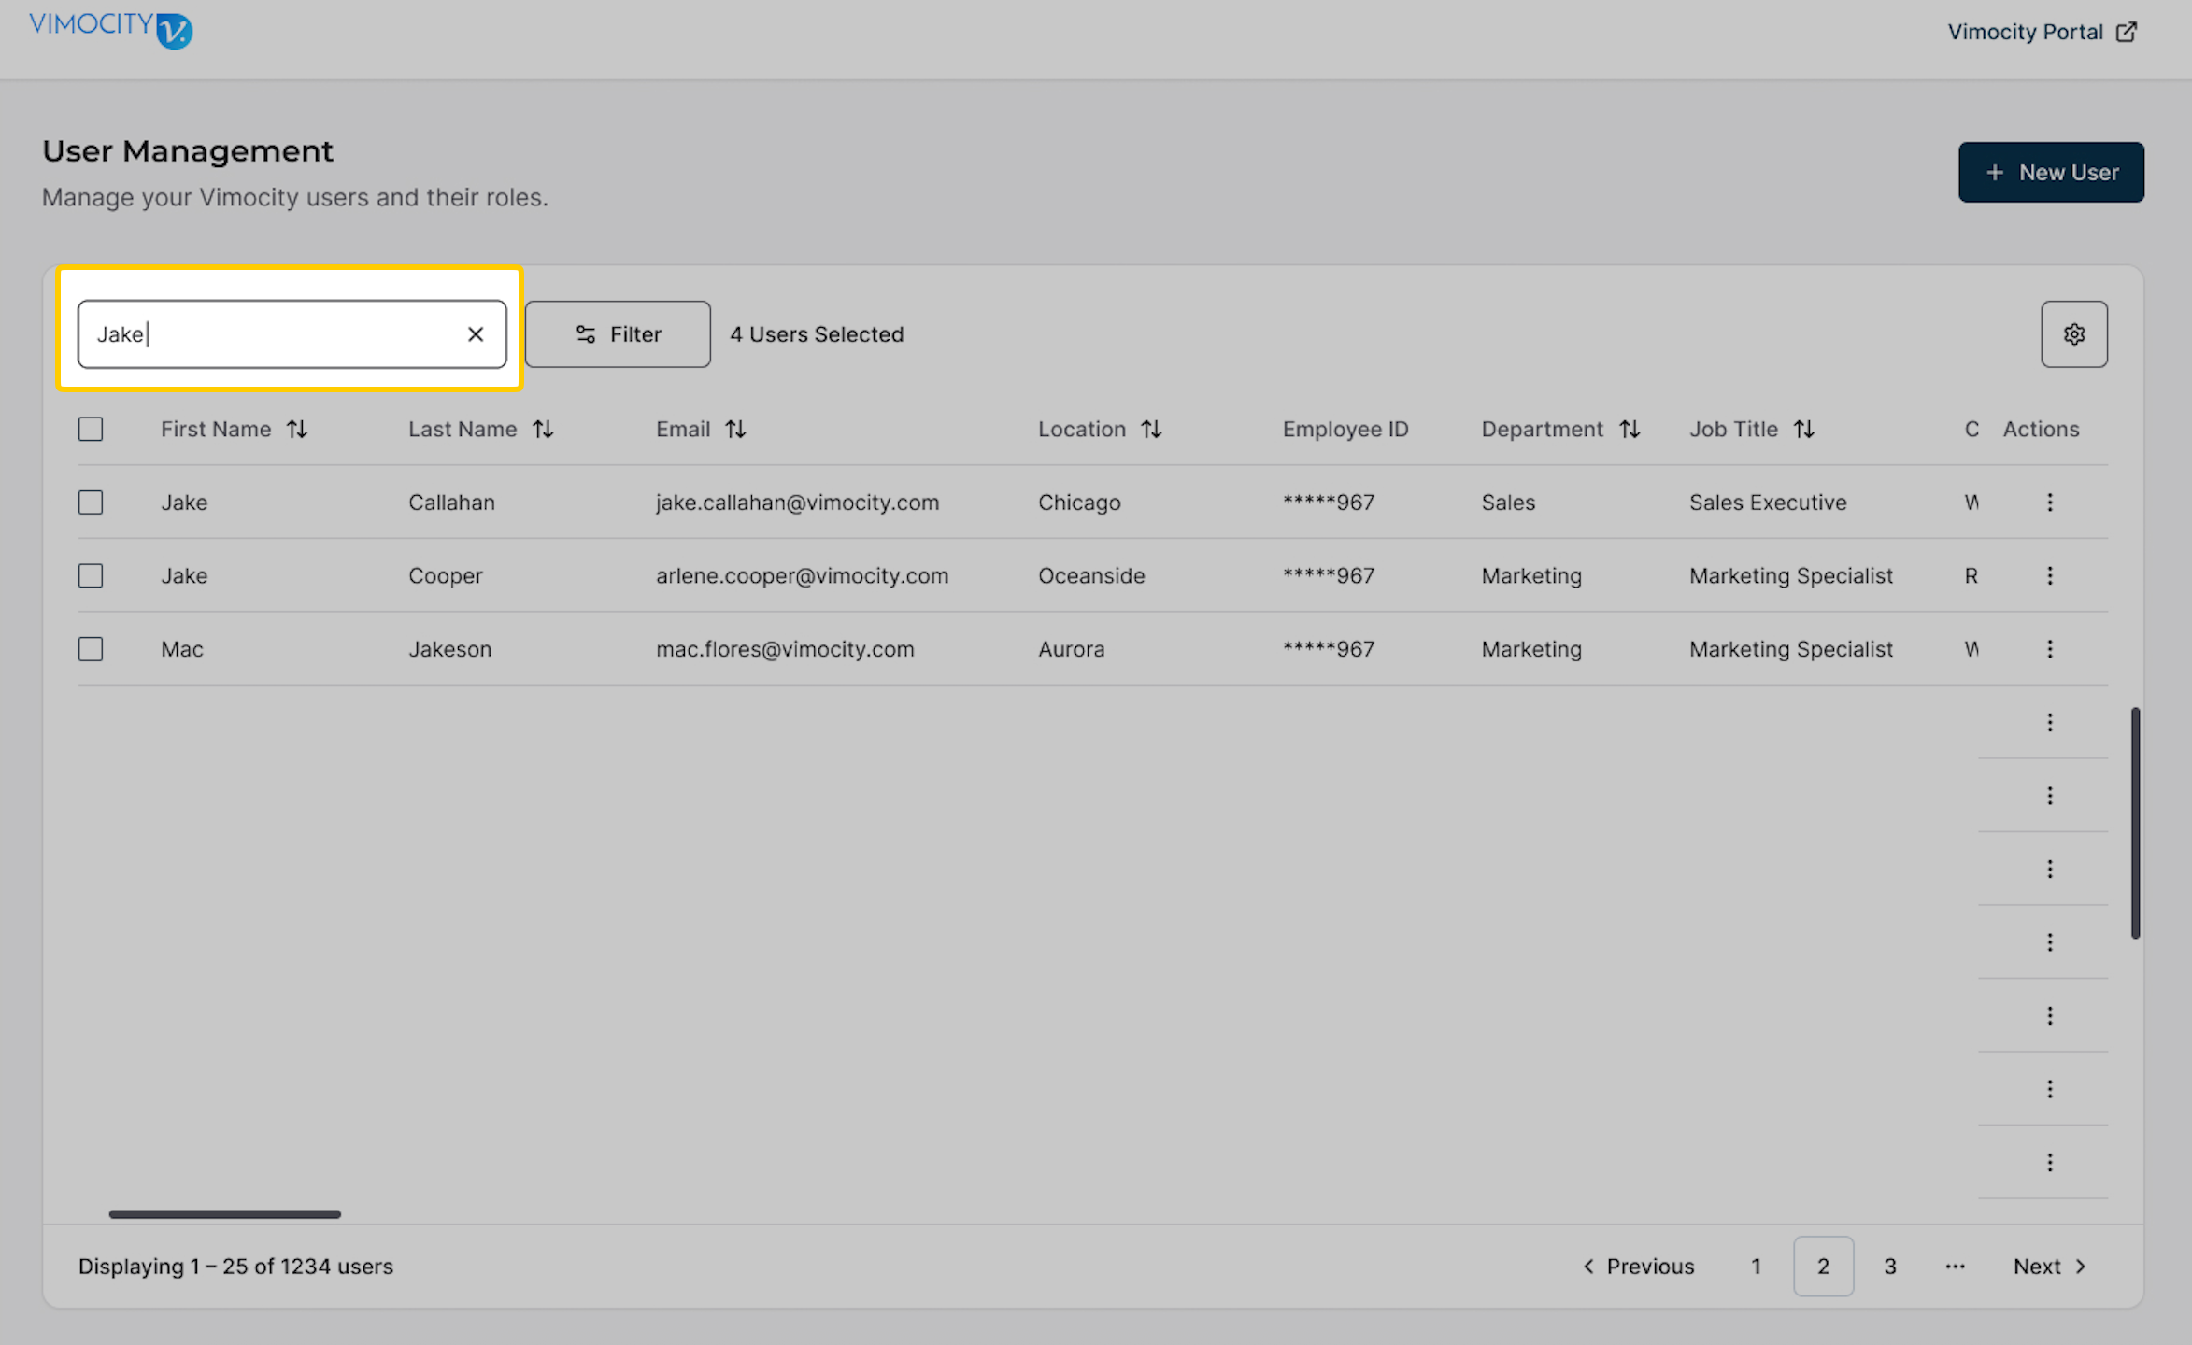Click the Actions column header
Viewport: 2192px width, 1345px height.
(x=2041, y=429)
